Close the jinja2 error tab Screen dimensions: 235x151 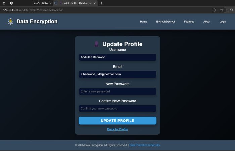[x=50, y=3]
